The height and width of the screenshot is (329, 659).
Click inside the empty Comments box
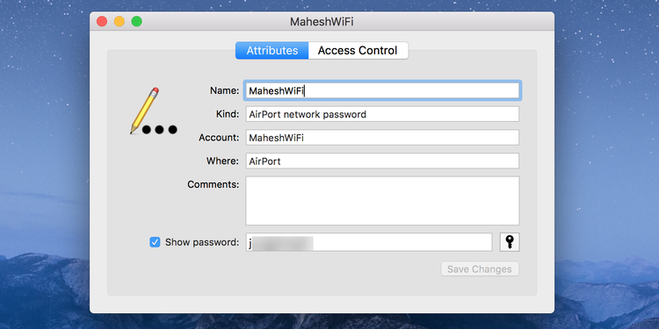click(382, 201)
